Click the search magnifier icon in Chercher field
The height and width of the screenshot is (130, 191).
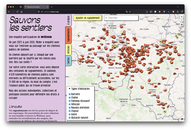pos(106,18)
